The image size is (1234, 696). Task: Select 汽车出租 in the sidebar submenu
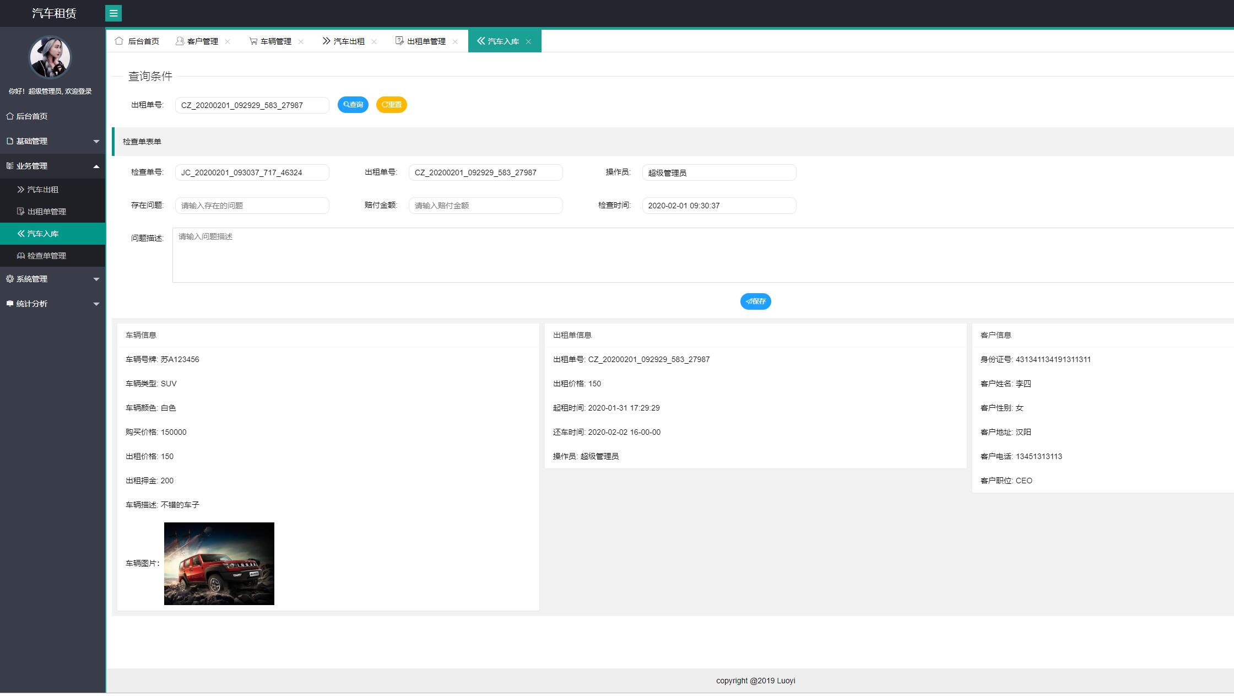click(42, 190)
